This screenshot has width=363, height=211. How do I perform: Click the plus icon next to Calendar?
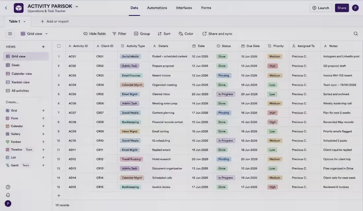[43, 126]
